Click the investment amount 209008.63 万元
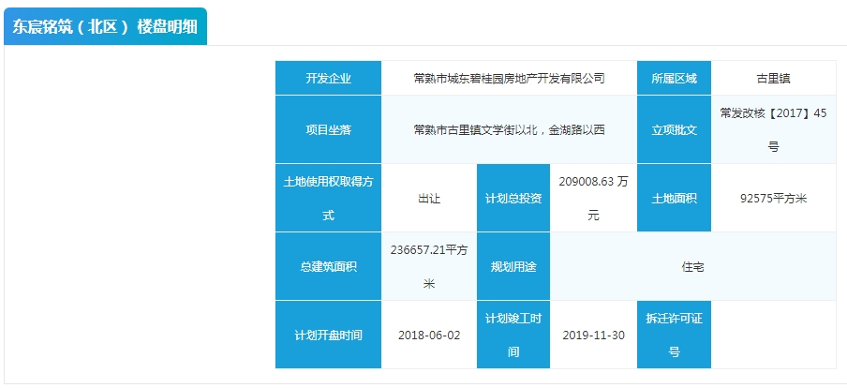The width and height of the screenshot is (847, 388). [593, 198]
